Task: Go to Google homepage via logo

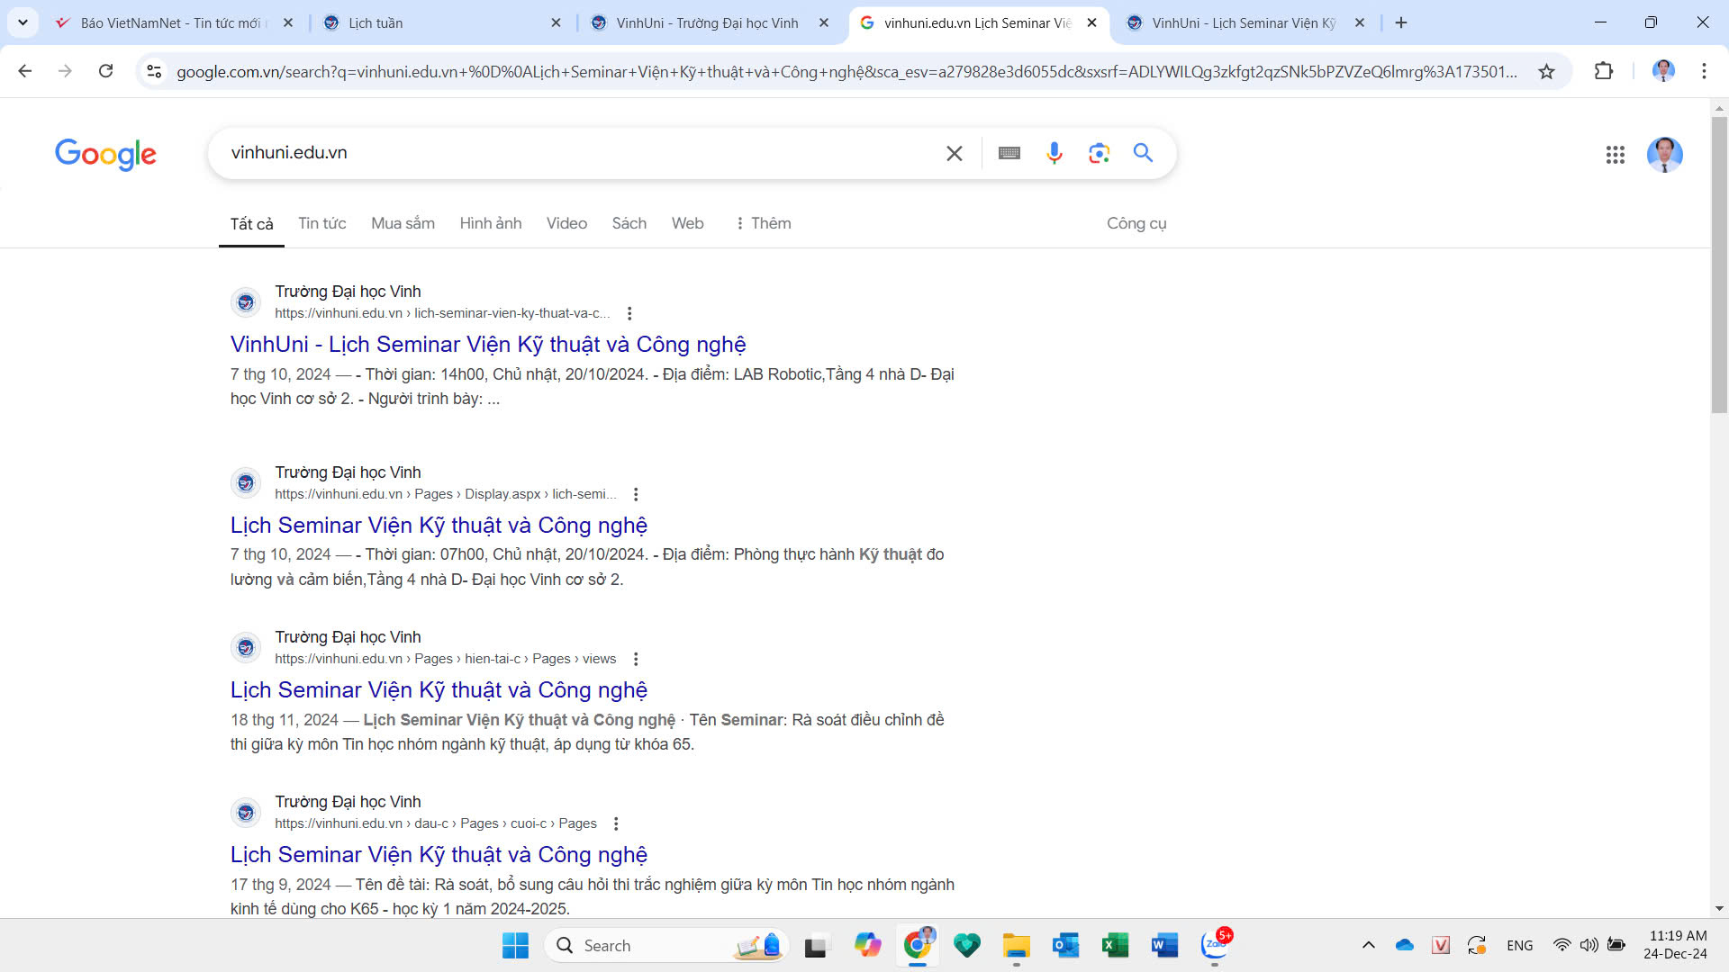Action: (x=105, y=154)
